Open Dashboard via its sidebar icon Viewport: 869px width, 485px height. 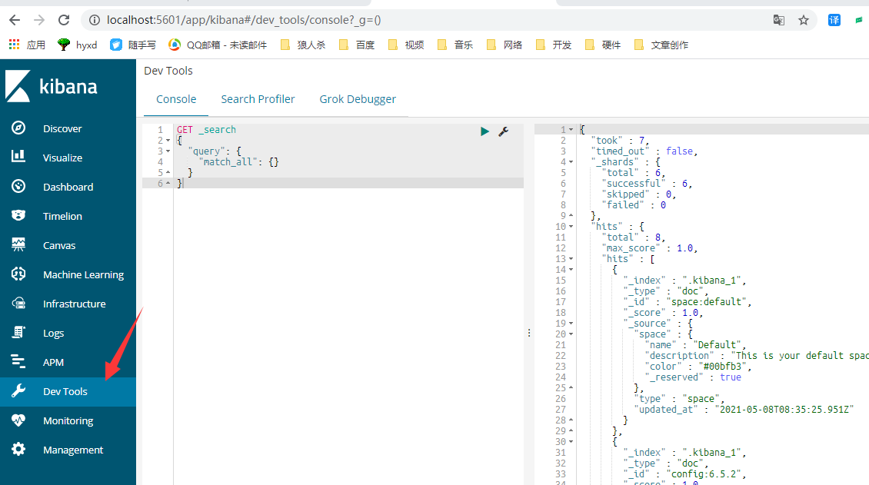19,187
